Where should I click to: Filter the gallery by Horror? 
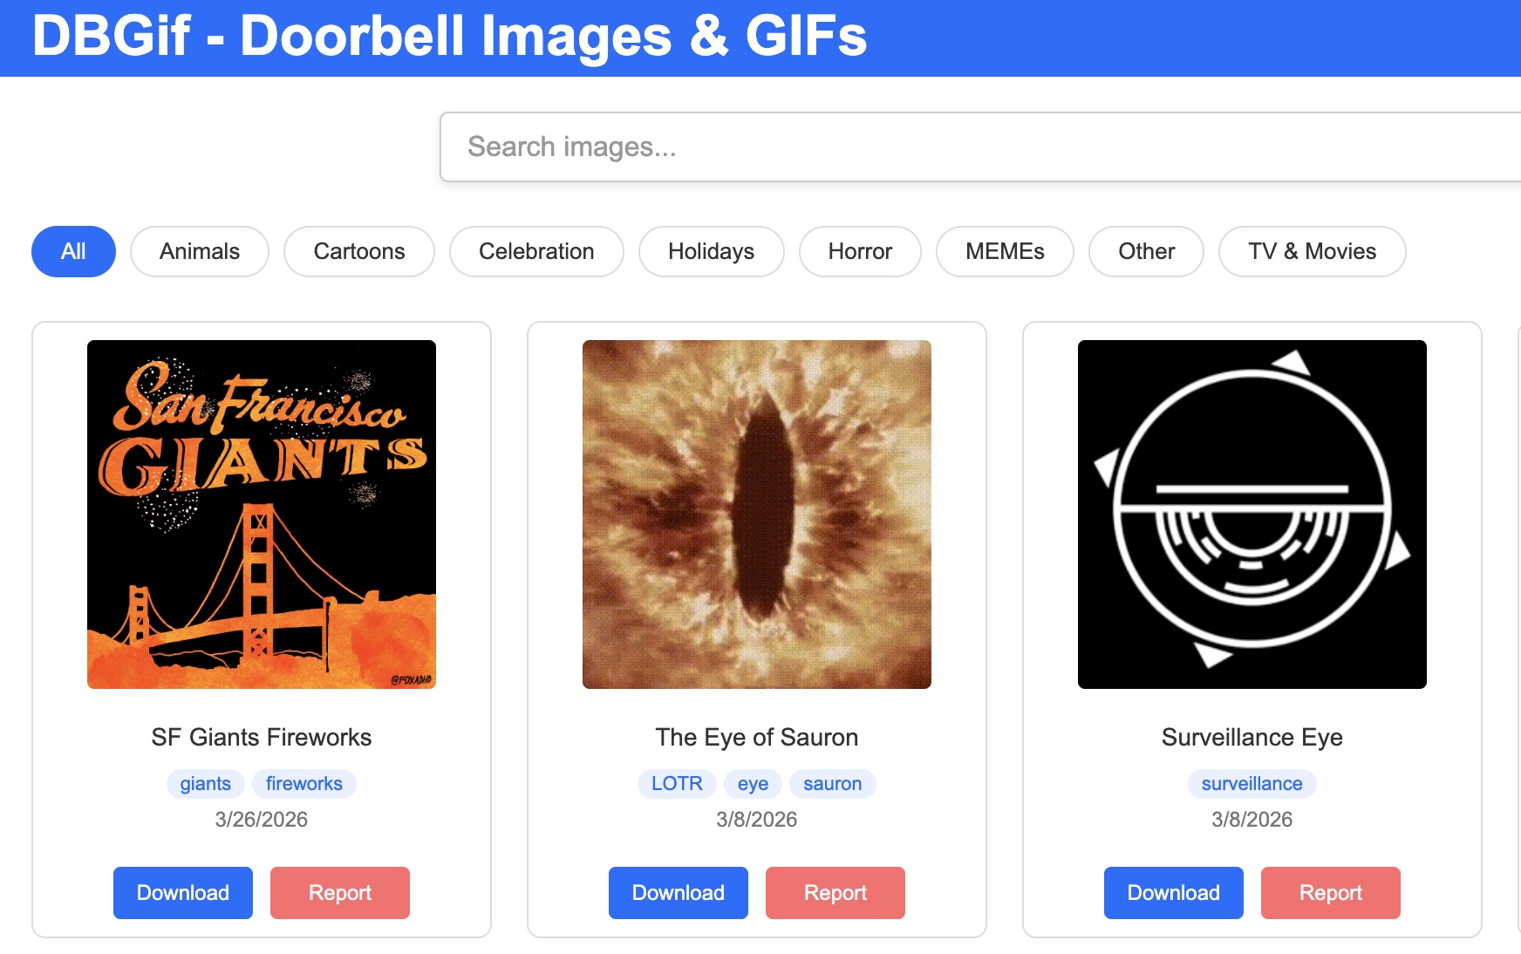[x=860, y=251]
